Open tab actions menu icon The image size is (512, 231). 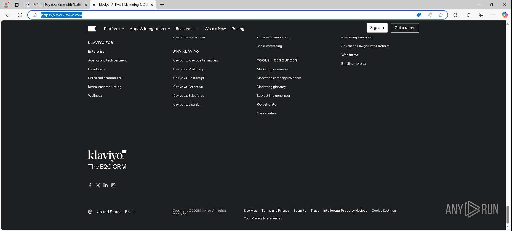tap(17, 5)
